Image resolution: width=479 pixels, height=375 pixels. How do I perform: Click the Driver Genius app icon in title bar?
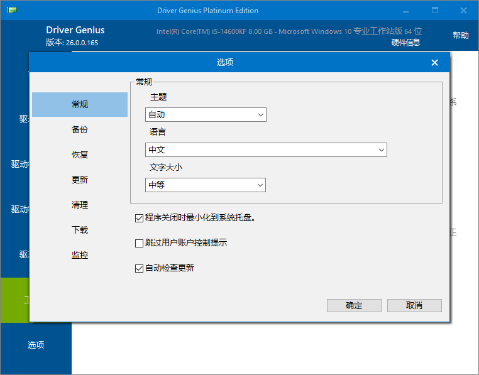coord(12,10)
